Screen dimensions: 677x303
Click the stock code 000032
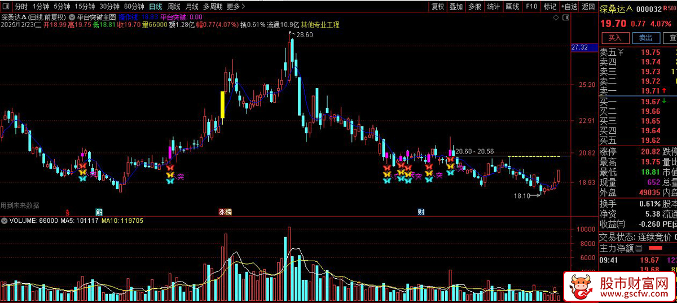pyautogui.click(x=649, y=9)
